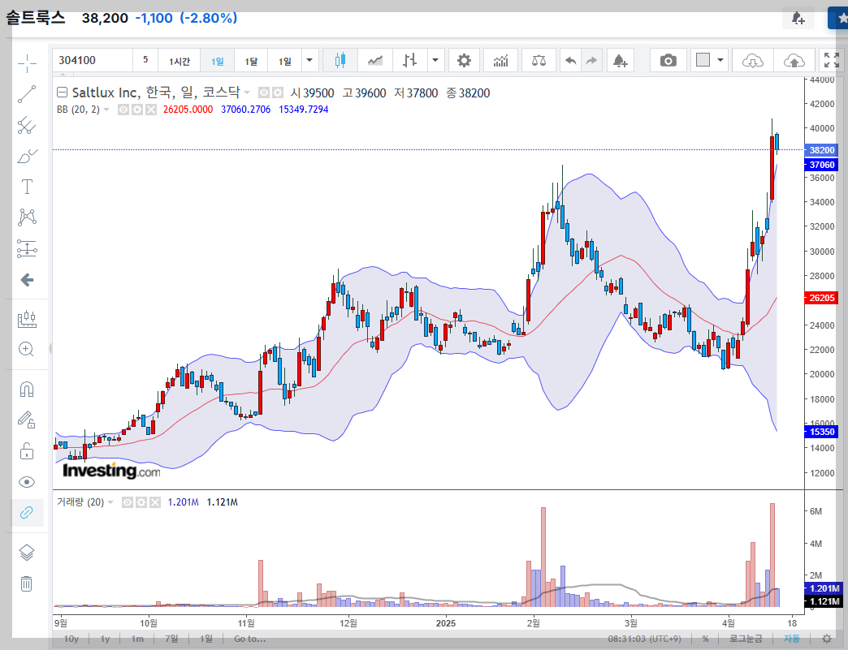Select the pitchfork drawing tool

[x=27, y=125]
